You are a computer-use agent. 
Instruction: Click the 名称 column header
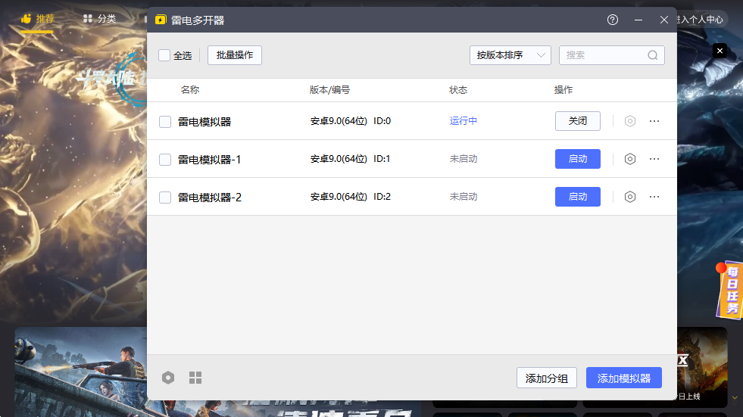[190, 90]
